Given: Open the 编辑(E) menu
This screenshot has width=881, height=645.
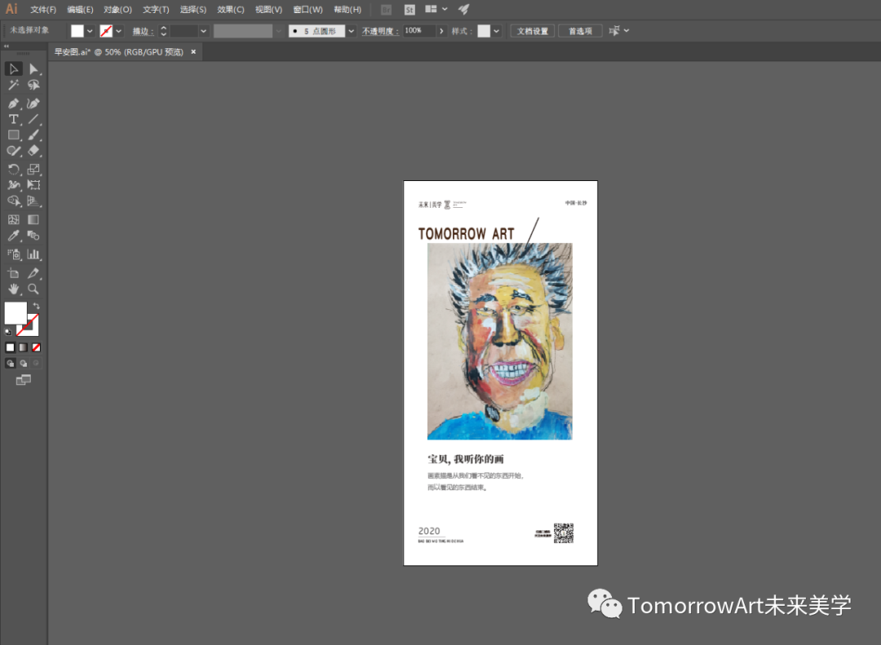Looking at the screenshot, I should click(x=80, y=10).
